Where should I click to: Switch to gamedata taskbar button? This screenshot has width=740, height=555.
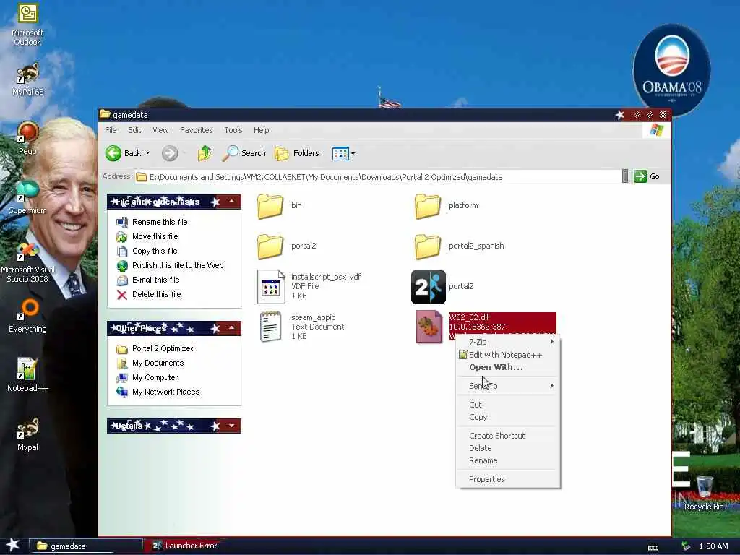tap(86, 546)
